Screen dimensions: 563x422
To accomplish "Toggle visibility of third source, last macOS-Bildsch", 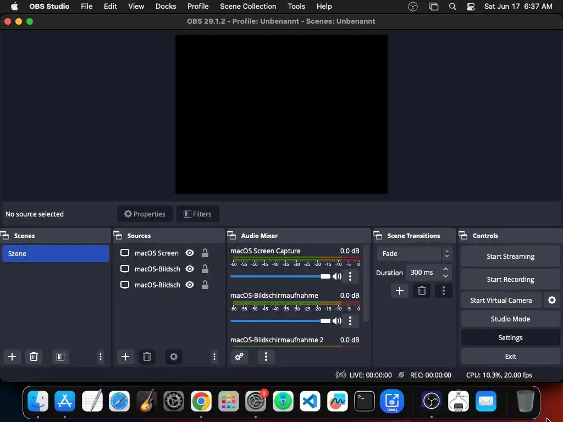I will [190, 285].
